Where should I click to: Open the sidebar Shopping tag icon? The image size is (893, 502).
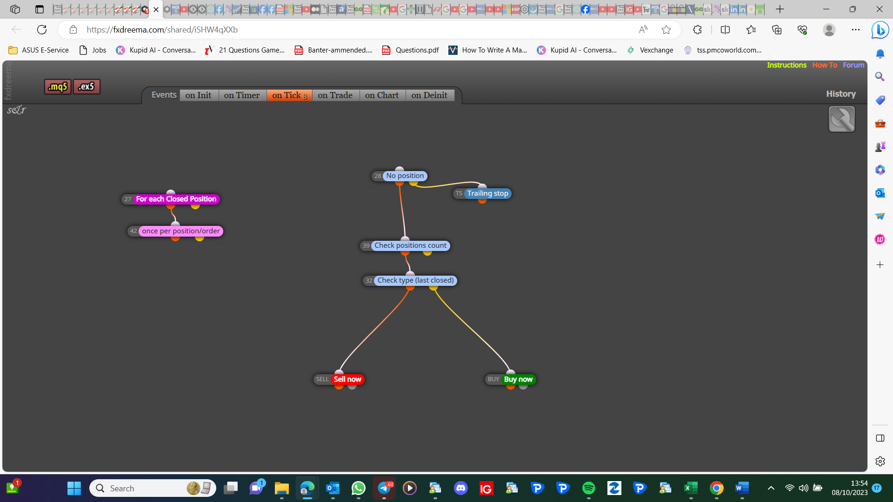[880, 100]
